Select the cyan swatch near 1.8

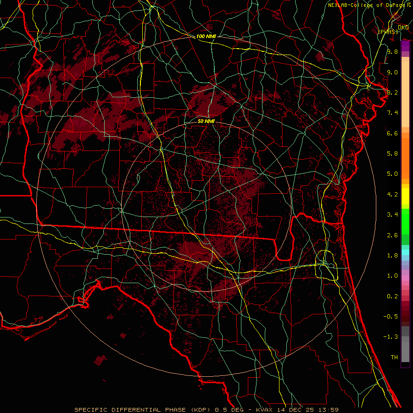[405, 251]
